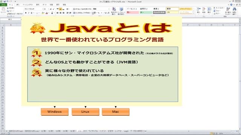
Task: Click the text Orientation icon
Action: click(68, 9)
